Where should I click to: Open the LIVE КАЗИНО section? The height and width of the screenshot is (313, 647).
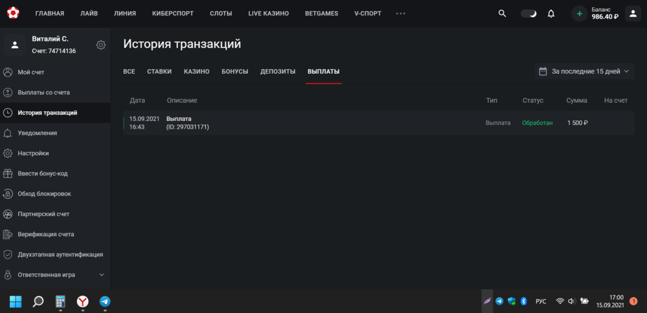269,13
